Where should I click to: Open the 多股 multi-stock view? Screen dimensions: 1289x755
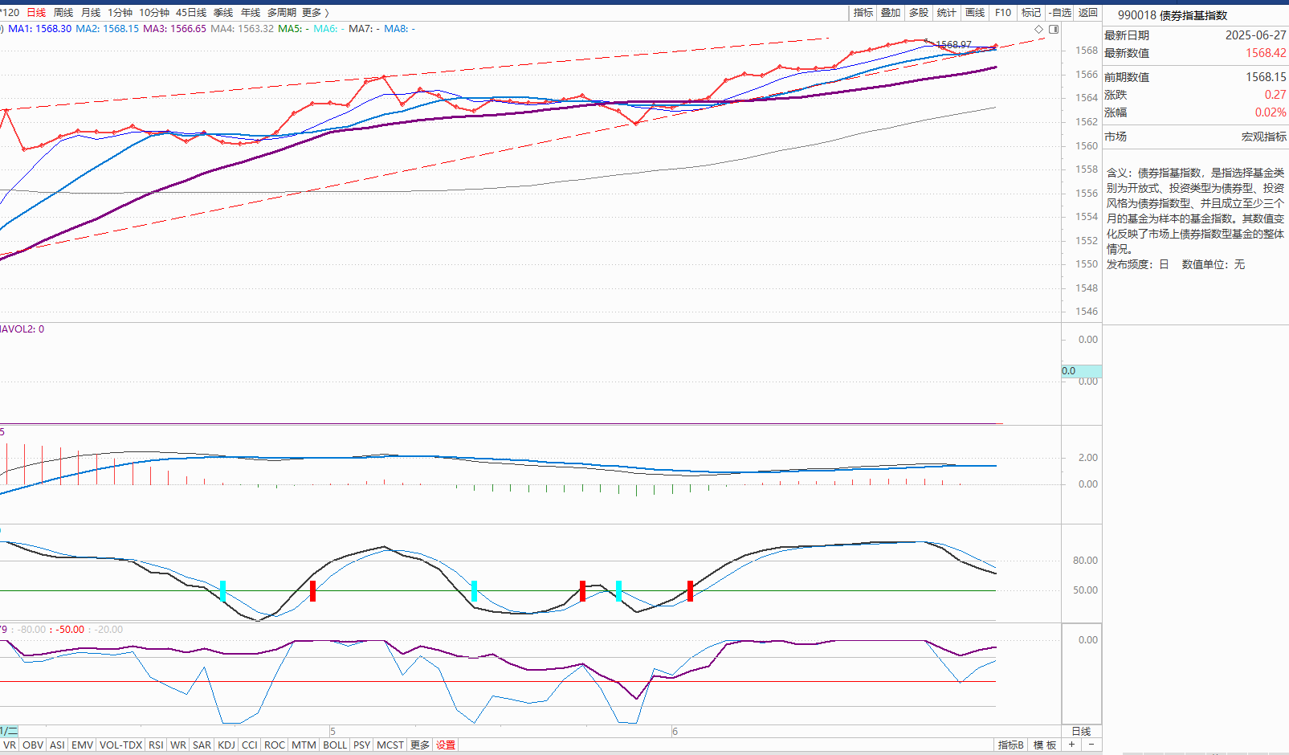919,13
